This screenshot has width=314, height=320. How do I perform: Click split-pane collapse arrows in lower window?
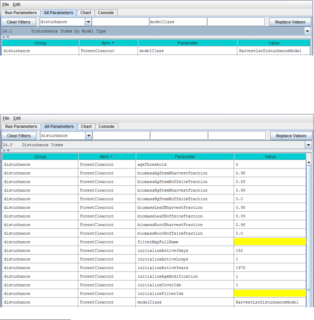(x=6, y=151)
